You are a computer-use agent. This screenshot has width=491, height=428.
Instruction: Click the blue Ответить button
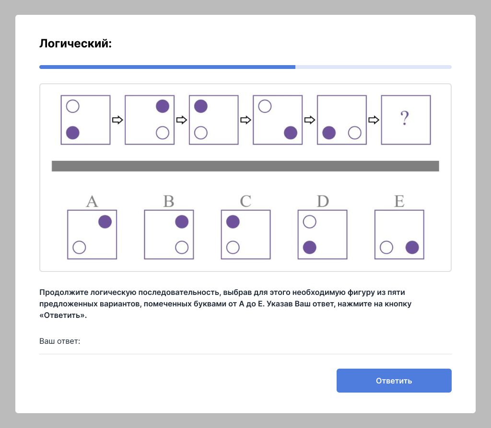pyautogui.click(x=394, y=381)
